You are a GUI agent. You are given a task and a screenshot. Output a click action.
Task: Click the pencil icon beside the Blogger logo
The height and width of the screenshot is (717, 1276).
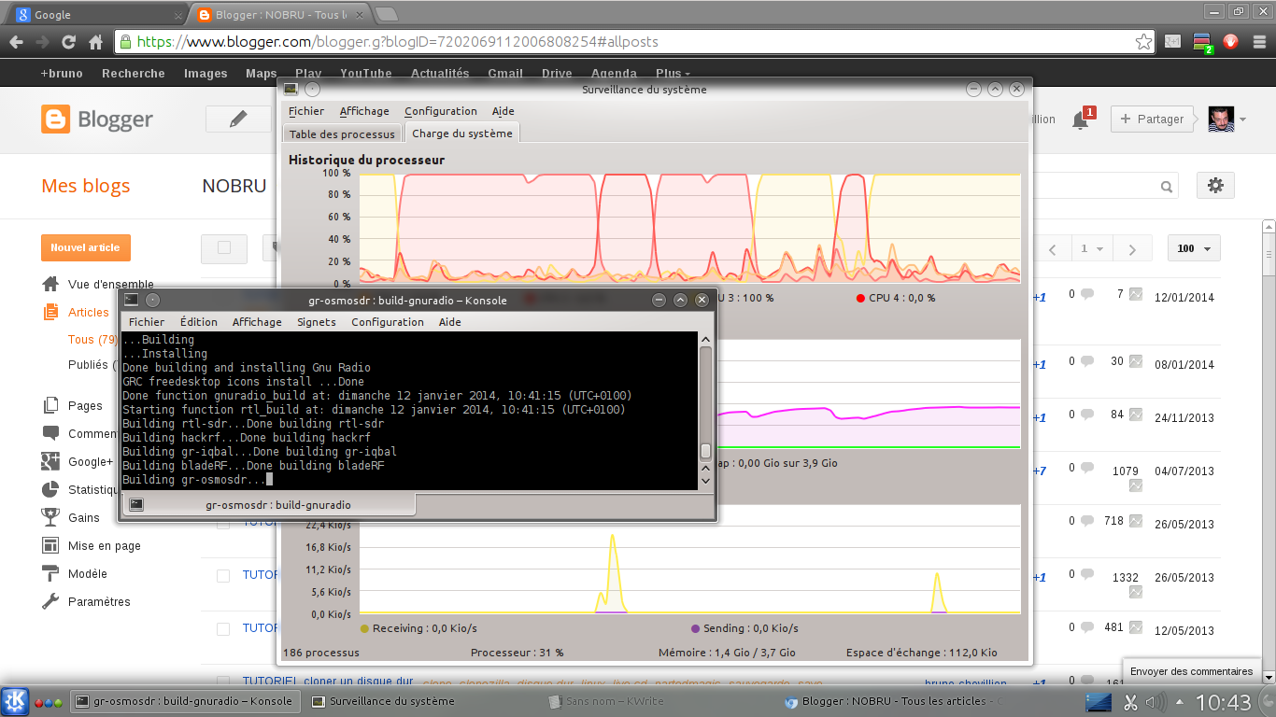point(237,119)
